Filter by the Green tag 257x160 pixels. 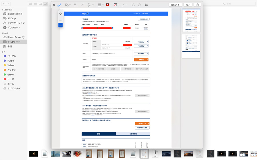pyautogui.click(x=14, y=74)
